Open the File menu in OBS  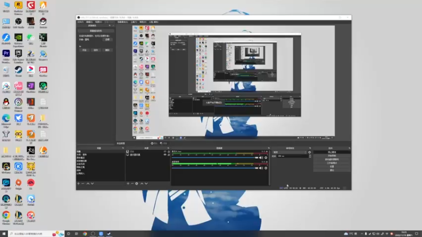[x=80, y=22]
